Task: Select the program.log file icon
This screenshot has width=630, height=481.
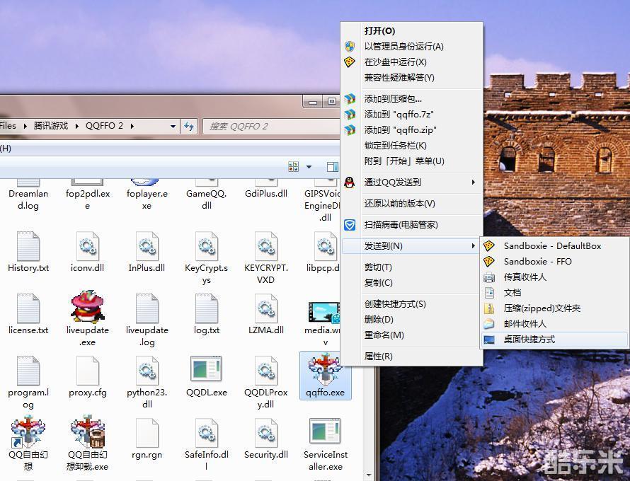Action: [x=28, y=371]
